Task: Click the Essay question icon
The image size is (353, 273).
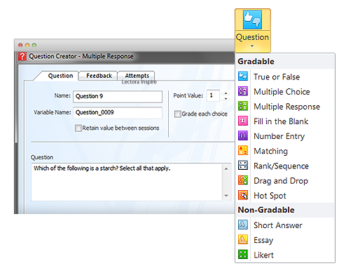Action: (x=243, y=240)
